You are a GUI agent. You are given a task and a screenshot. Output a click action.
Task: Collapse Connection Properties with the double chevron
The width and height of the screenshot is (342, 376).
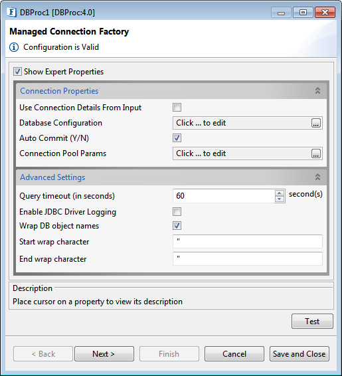click(x=317, y=90)
